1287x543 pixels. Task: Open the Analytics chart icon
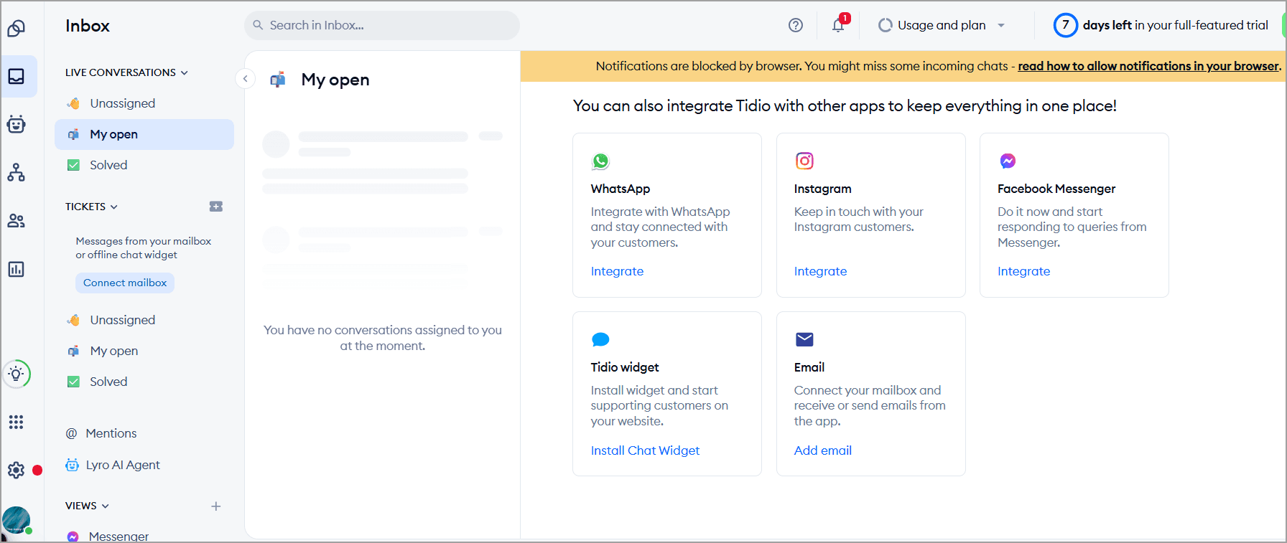[x=17, y=269]
